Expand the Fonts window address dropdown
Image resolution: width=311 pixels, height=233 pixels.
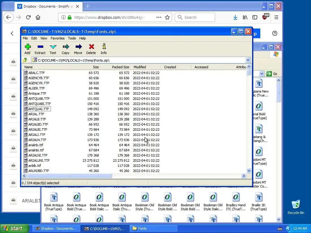tap(261, 74)
